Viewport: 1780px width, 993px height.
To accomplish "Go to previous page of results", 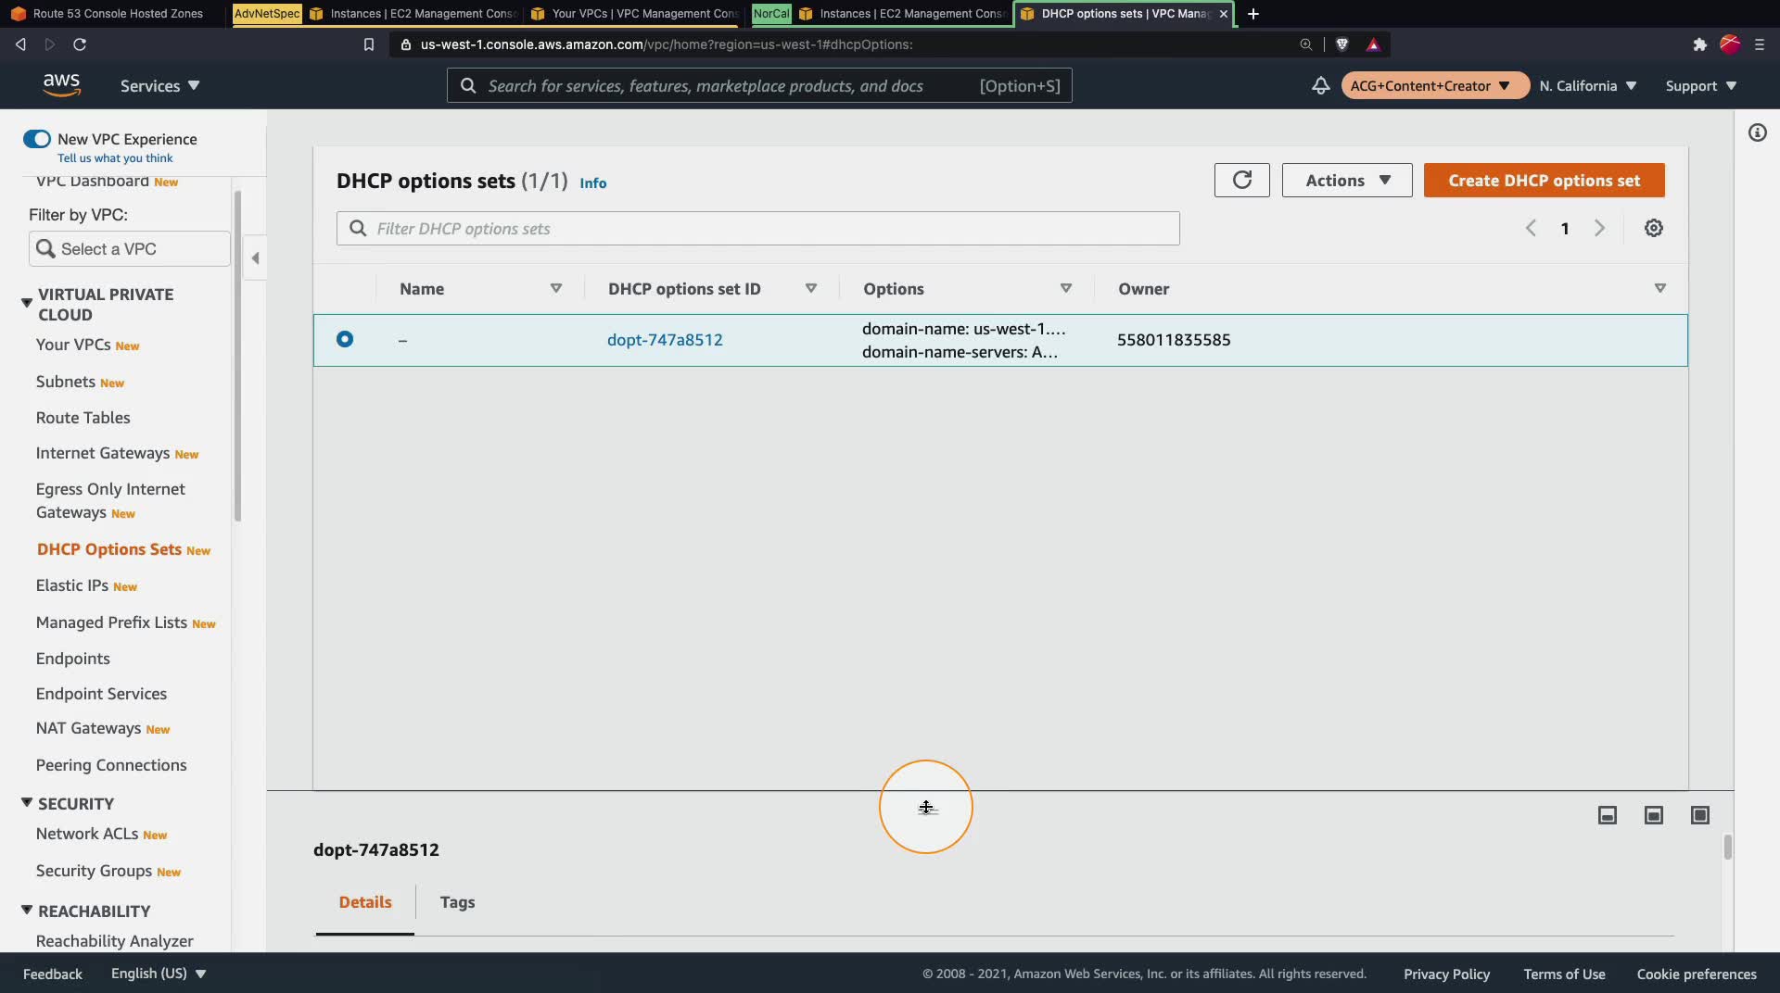I will point(1531,228).
